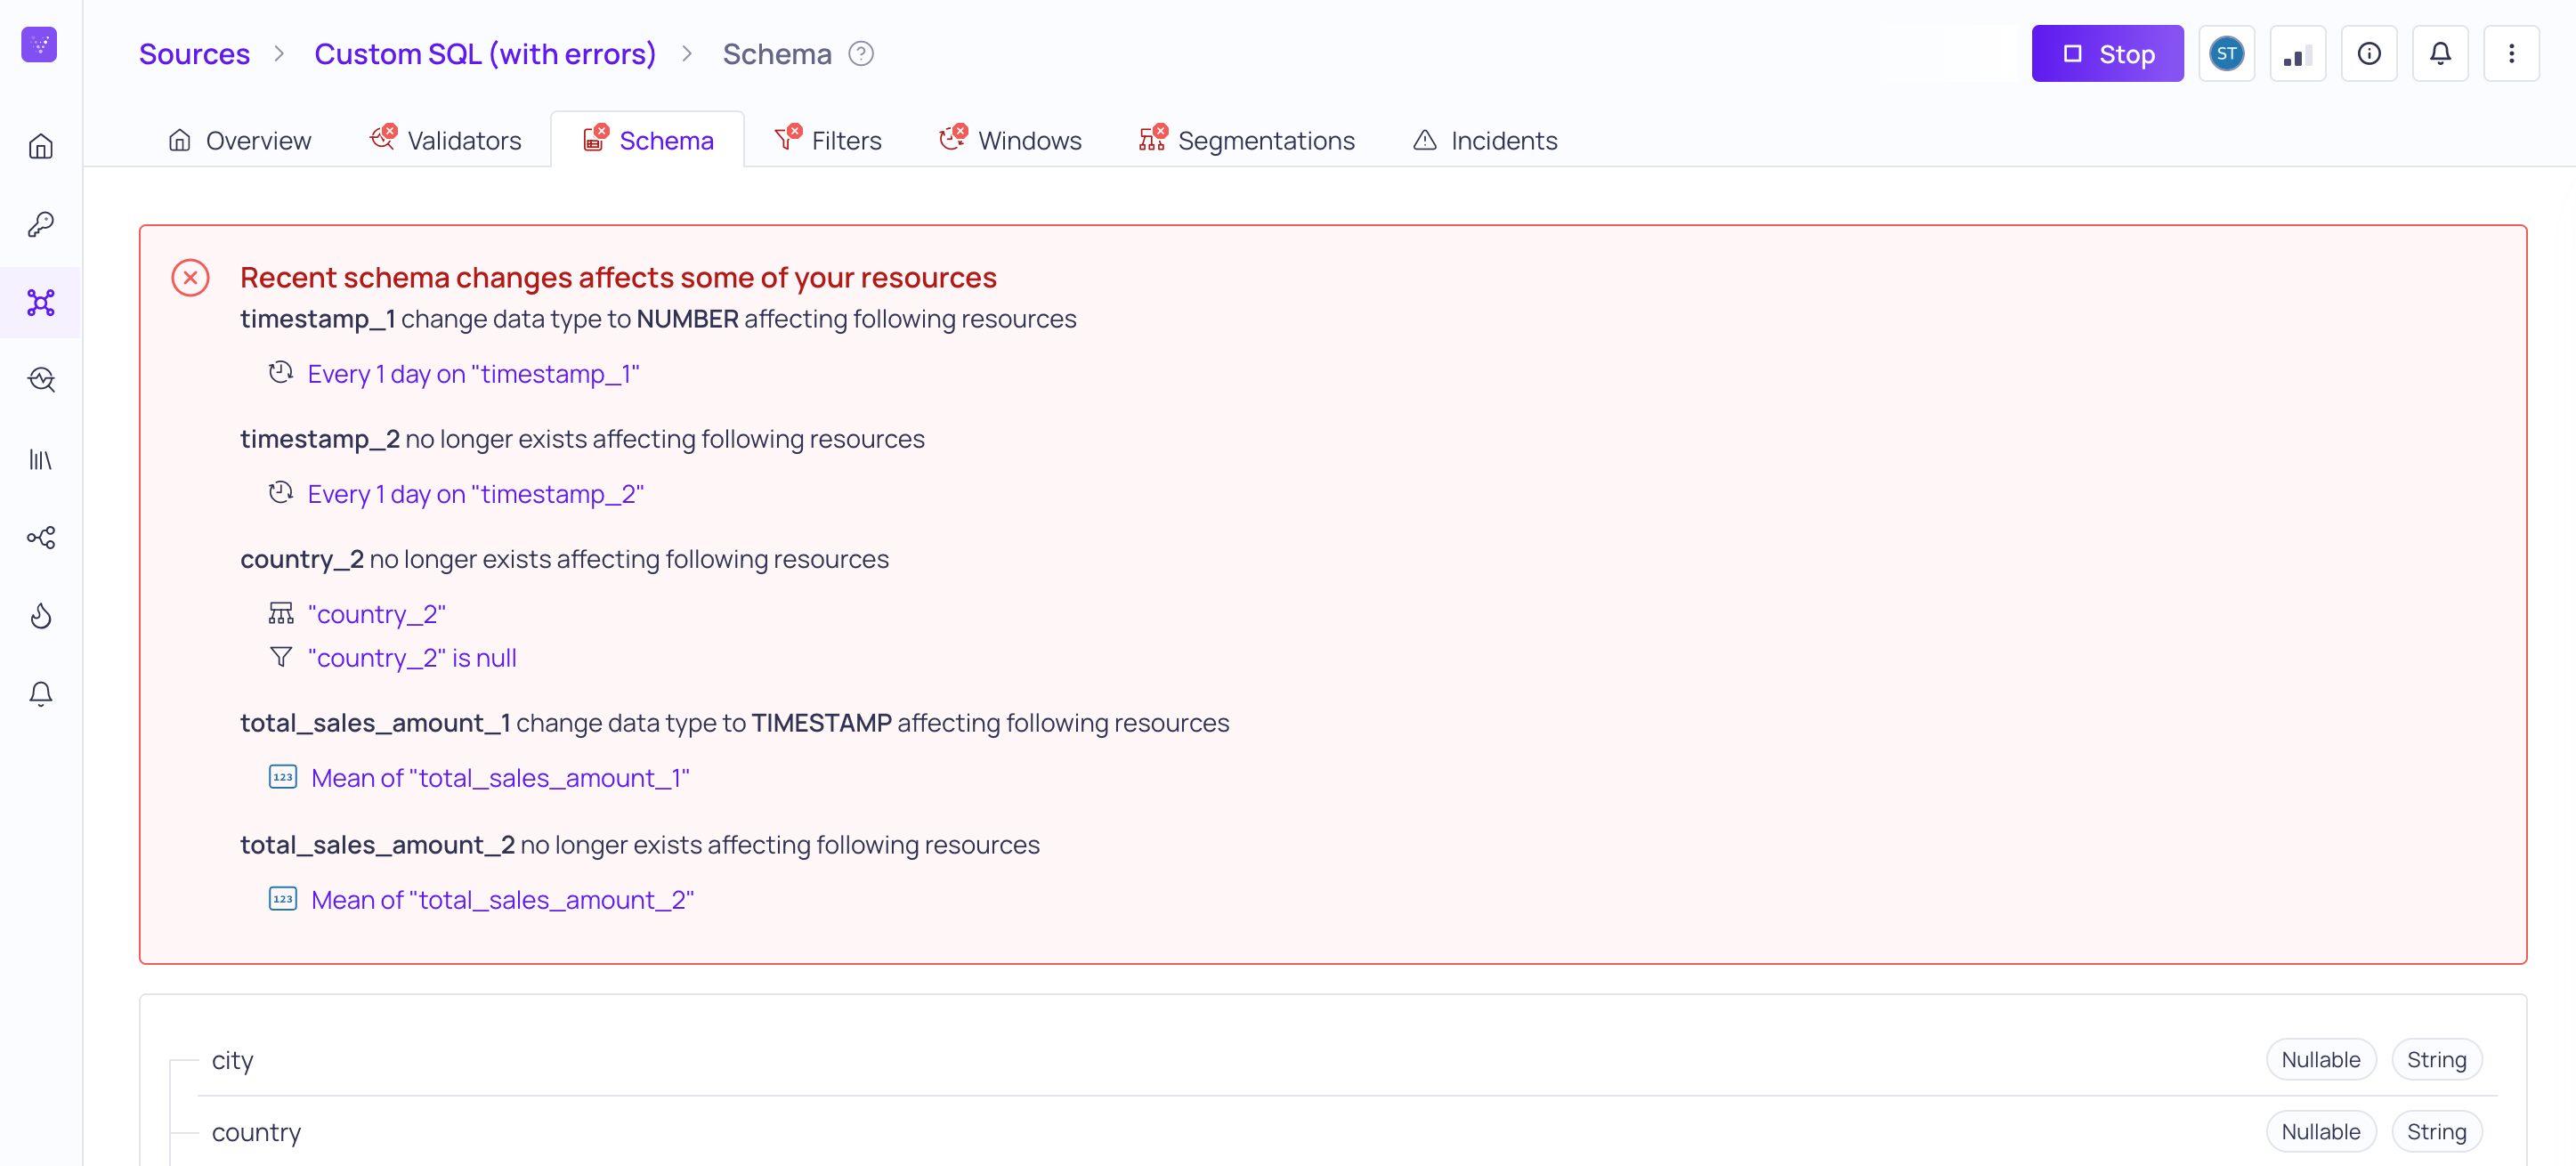The image size is (2576, 1166).
Task: Open the info circle icon button
Action: coord(2368,53)
